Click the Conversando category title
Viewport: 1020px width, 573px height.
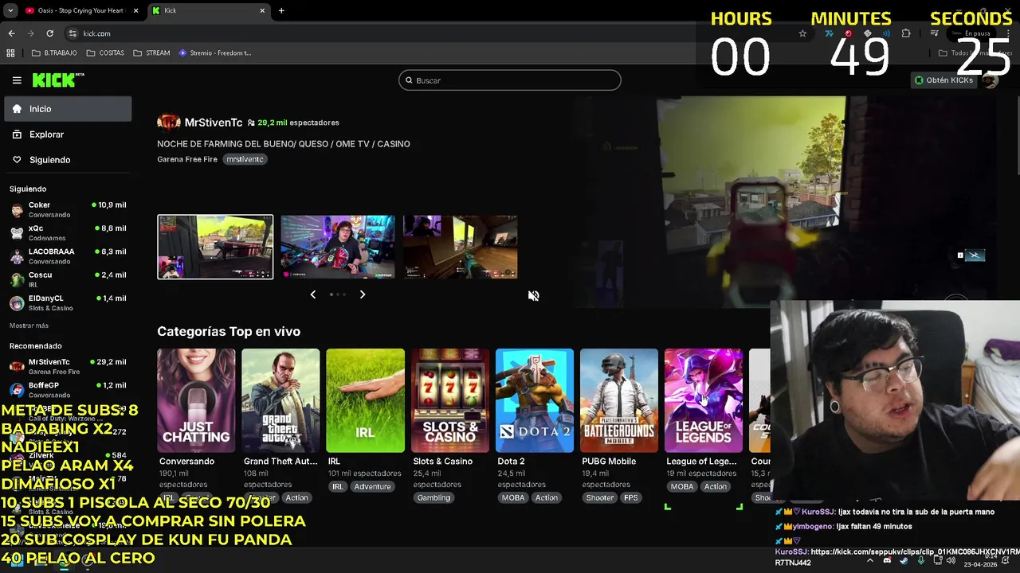click(x=186, y=462)
